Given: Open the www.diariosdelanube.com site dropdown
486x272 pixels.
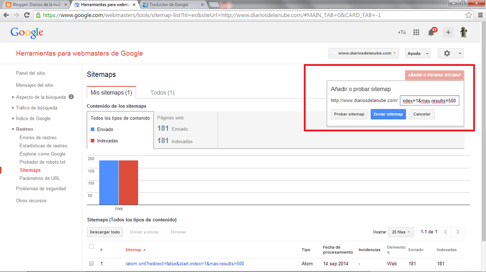Looking at the screenshot, I should (x=364, y=53).
